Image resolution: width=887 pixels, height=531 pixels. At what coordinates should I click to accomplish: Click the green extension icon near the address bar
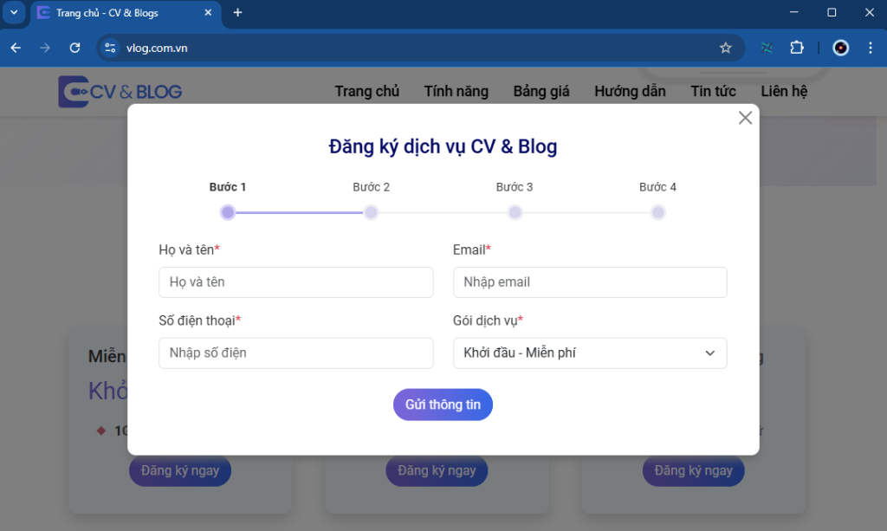(x=766, y=48)
